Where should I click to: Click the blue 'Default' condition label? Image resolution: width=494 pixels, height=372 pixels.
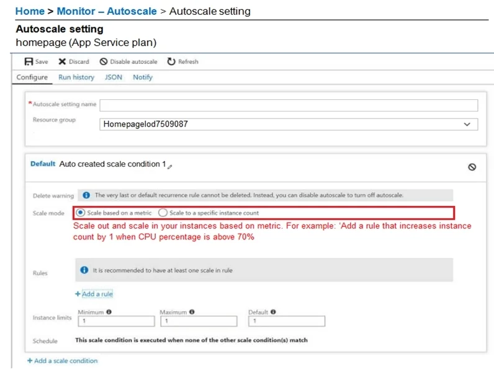pyautogui.click(x=43, y=164)
